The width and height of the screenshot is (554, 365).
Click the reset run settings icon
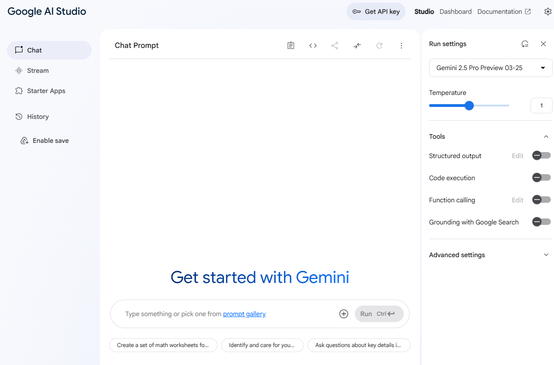pos(525,44)
